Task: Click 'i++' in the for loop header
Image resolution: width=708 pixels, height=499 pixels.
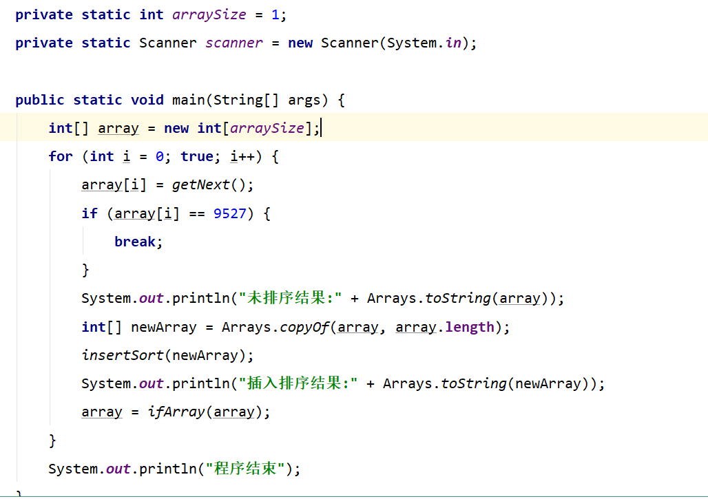Action: point(242,156)
